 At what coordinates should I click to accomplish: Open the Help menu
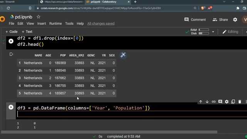pos(80,24)
